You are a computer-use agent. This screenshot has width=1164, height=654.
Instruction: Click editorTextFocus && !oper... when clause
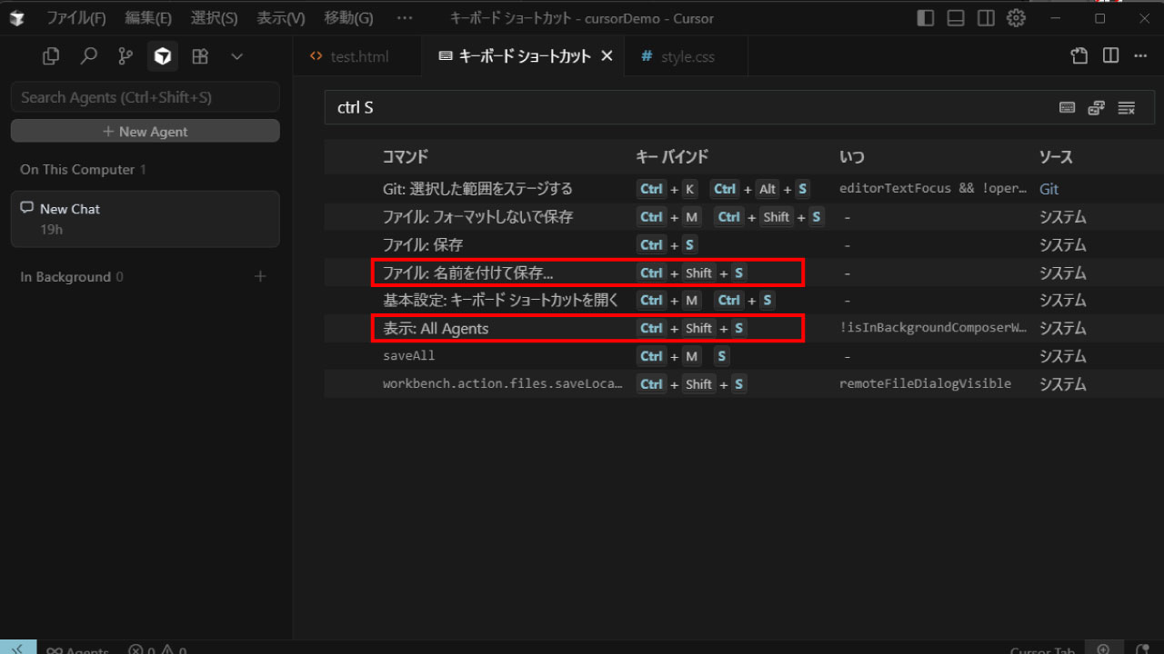(933, 189)
